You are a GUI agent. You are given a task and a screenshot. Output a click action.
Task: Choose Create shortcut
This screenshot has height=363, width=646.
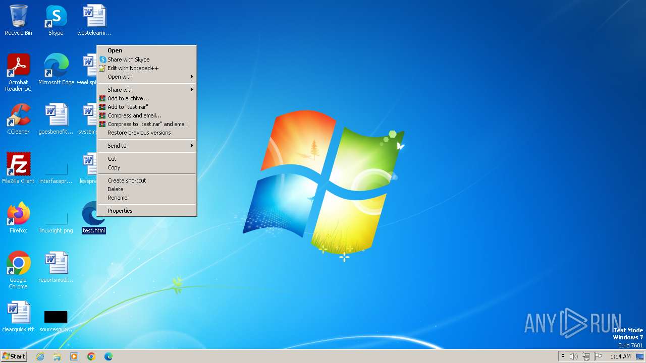pyautogui.click(x=147, y=180)
